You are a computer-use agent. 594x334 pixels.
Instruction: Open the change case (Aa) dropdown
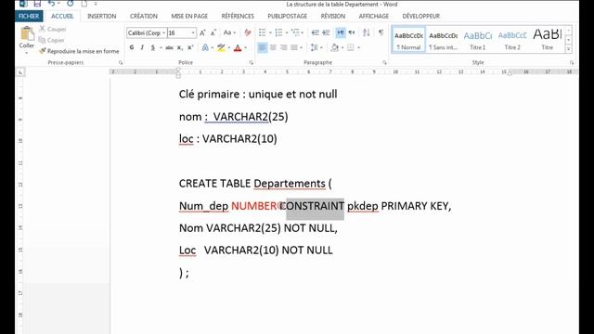coord(229,33)
